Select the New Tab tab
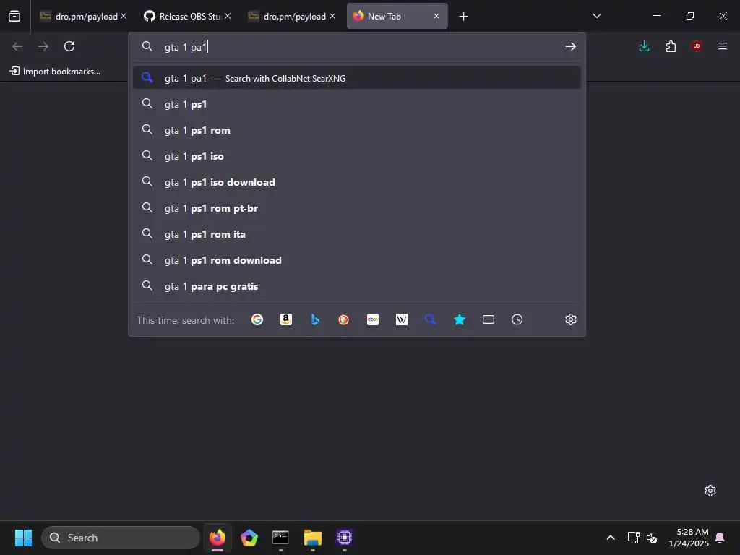The height and width of the screenshot is (555, 740). click(397, 16)
